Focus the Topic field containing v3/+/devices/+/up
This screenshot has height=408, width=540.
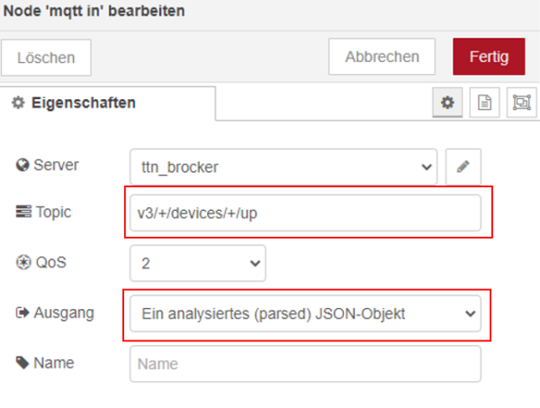[306, 213]
